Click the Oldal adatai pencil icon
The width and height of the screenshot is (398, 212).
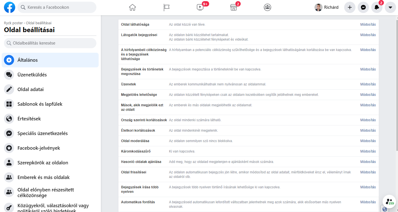point(9,89)
